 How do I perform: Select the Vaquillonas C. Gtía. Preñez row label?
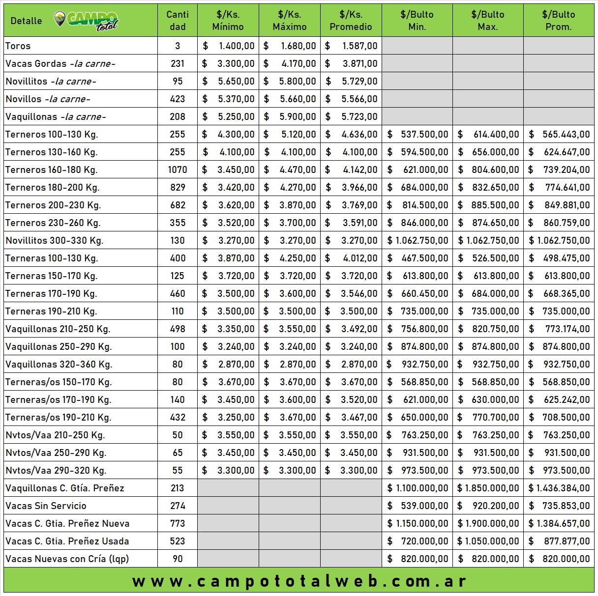(x=65, y=488)
